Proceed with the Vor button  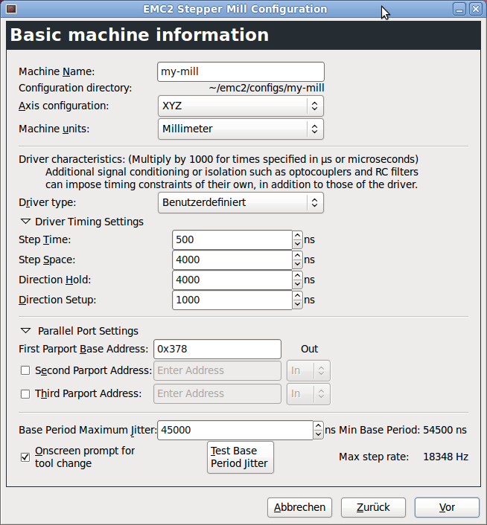pyautogui.click(x=447, y=508)
